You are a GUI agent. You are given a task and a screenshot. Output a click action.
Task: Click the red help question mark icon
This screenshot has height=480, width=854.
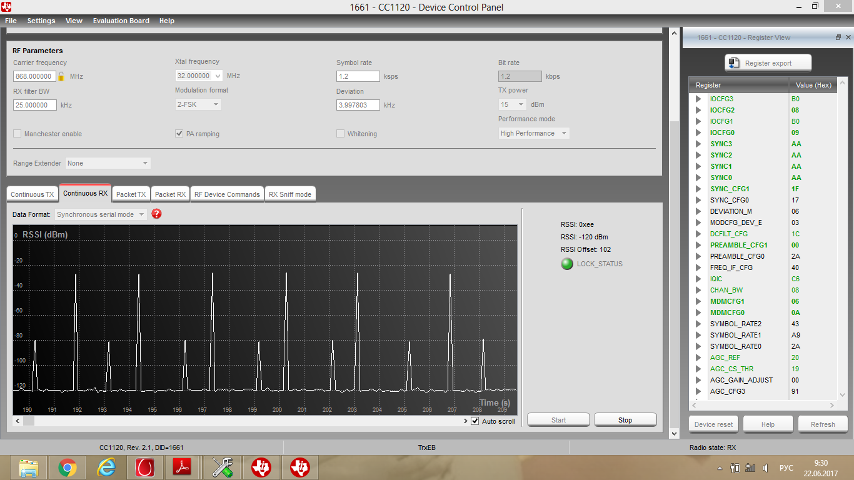point(156,214)
